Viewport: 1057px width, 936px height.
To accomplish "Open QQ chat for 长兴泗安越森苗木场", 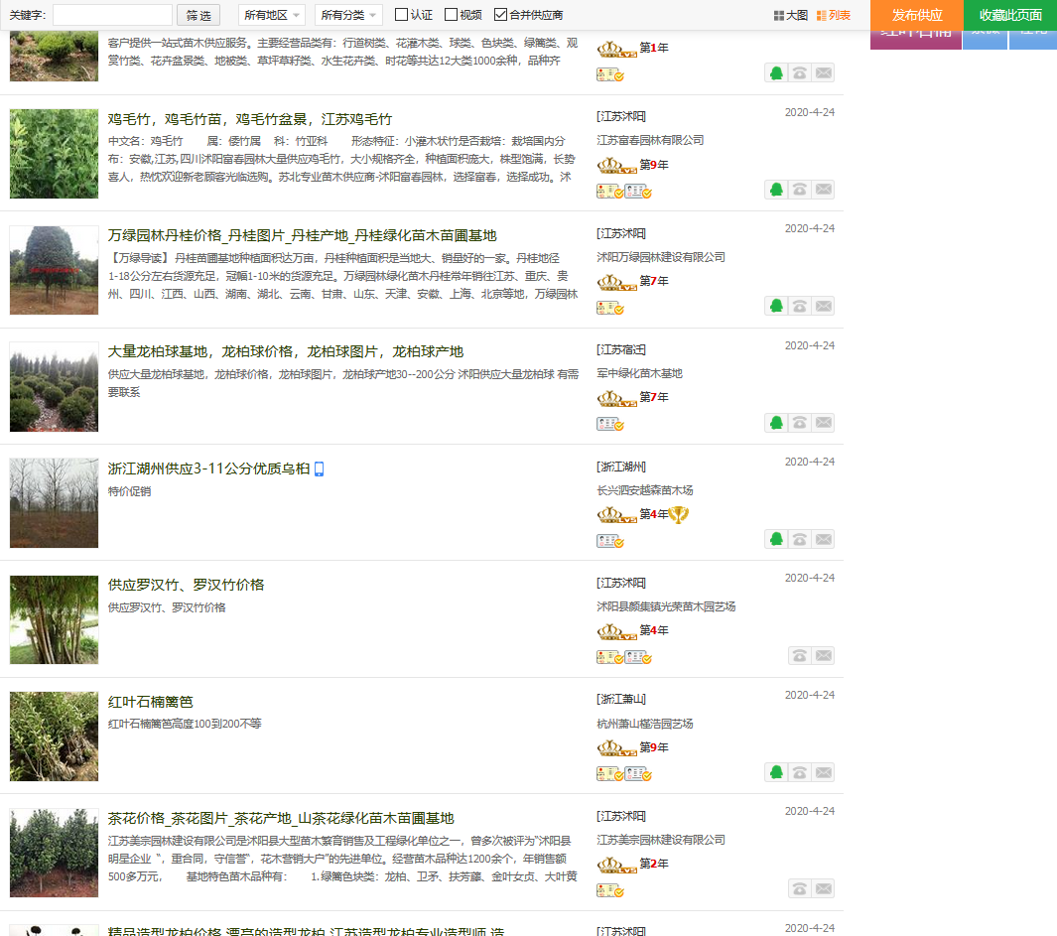I will 776,540.
